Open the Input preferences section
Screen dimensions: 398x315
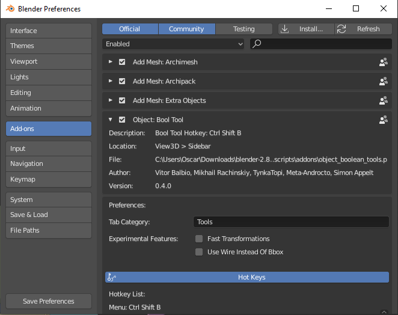(49, 148)
